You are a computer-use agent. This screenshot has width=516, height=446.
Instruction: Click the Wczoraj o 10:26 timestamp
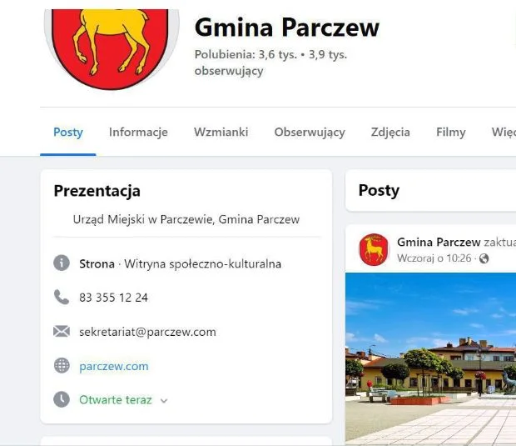(434, 258)
